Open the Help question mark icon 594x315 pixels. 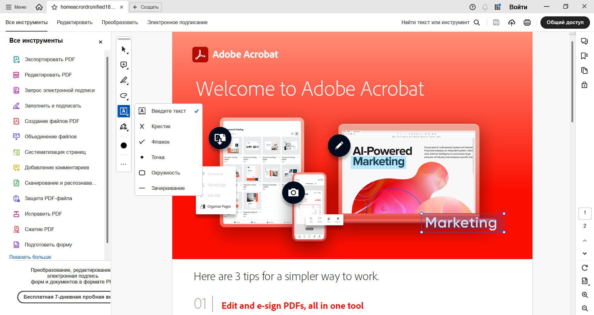[472, 7]
